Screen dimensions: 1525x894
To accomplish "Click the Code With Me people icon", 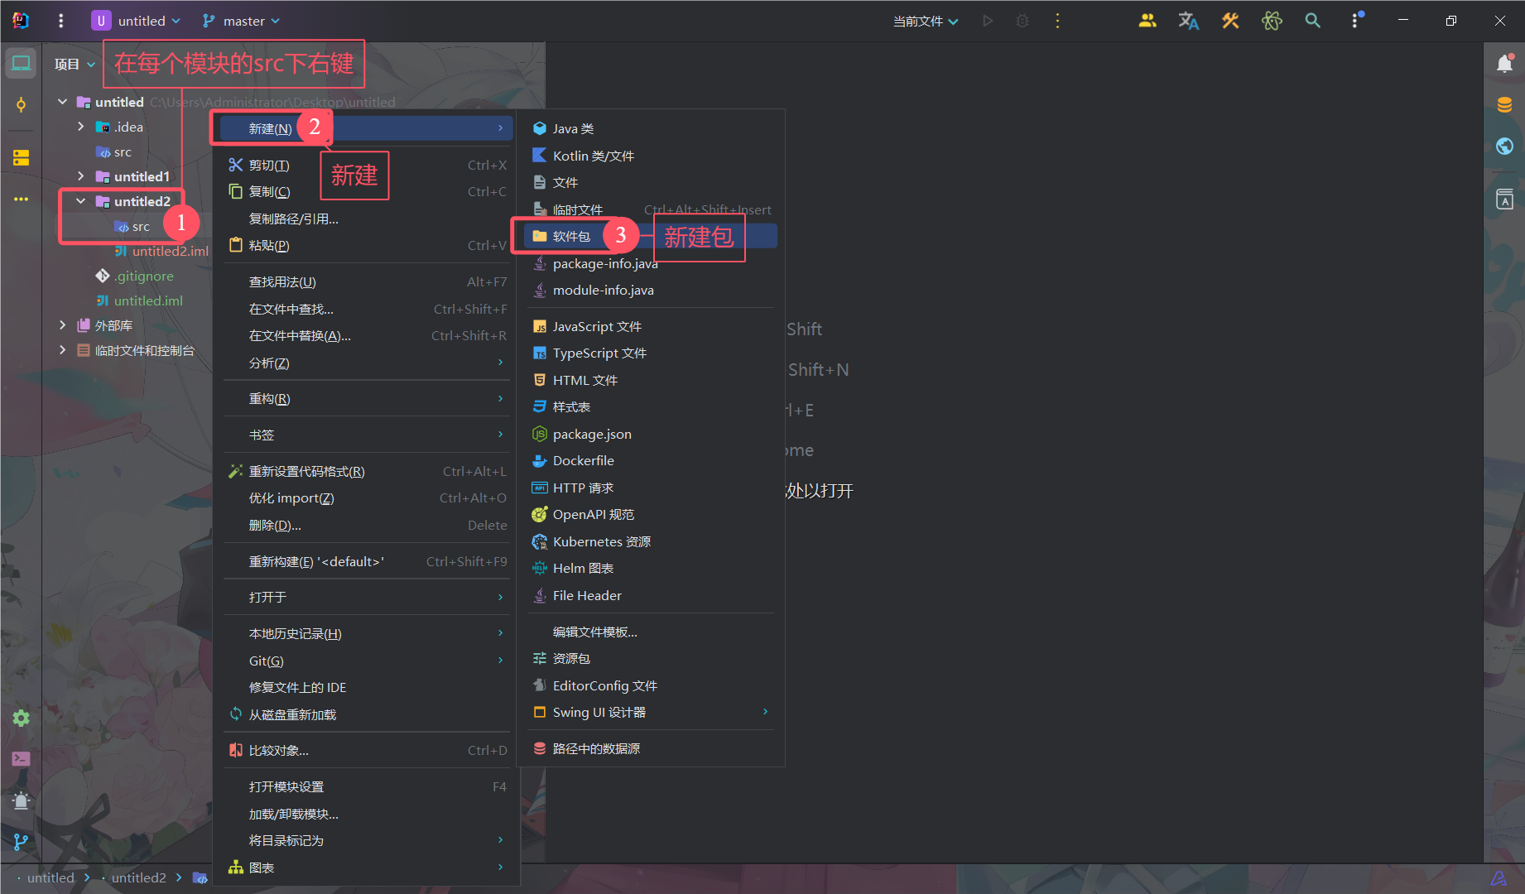I will 1147,21.
